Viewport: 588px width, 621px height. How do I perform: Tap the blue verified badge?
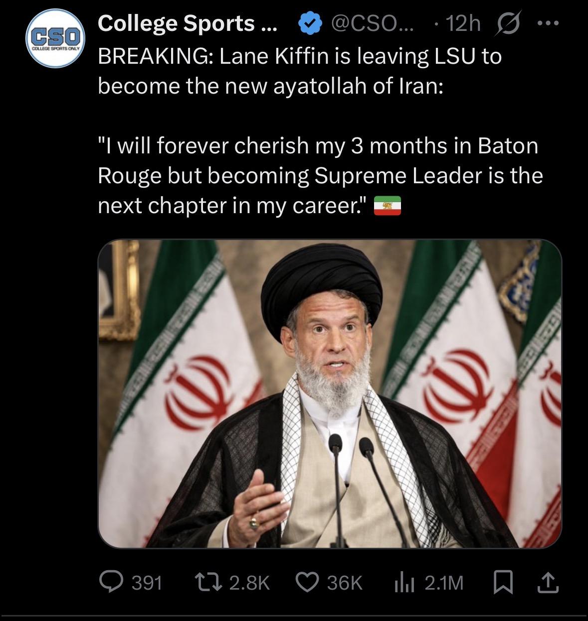(x=308, y=23)
